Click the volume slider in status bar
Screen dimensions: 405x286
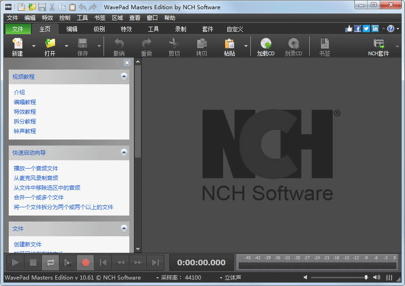[339, 277]
